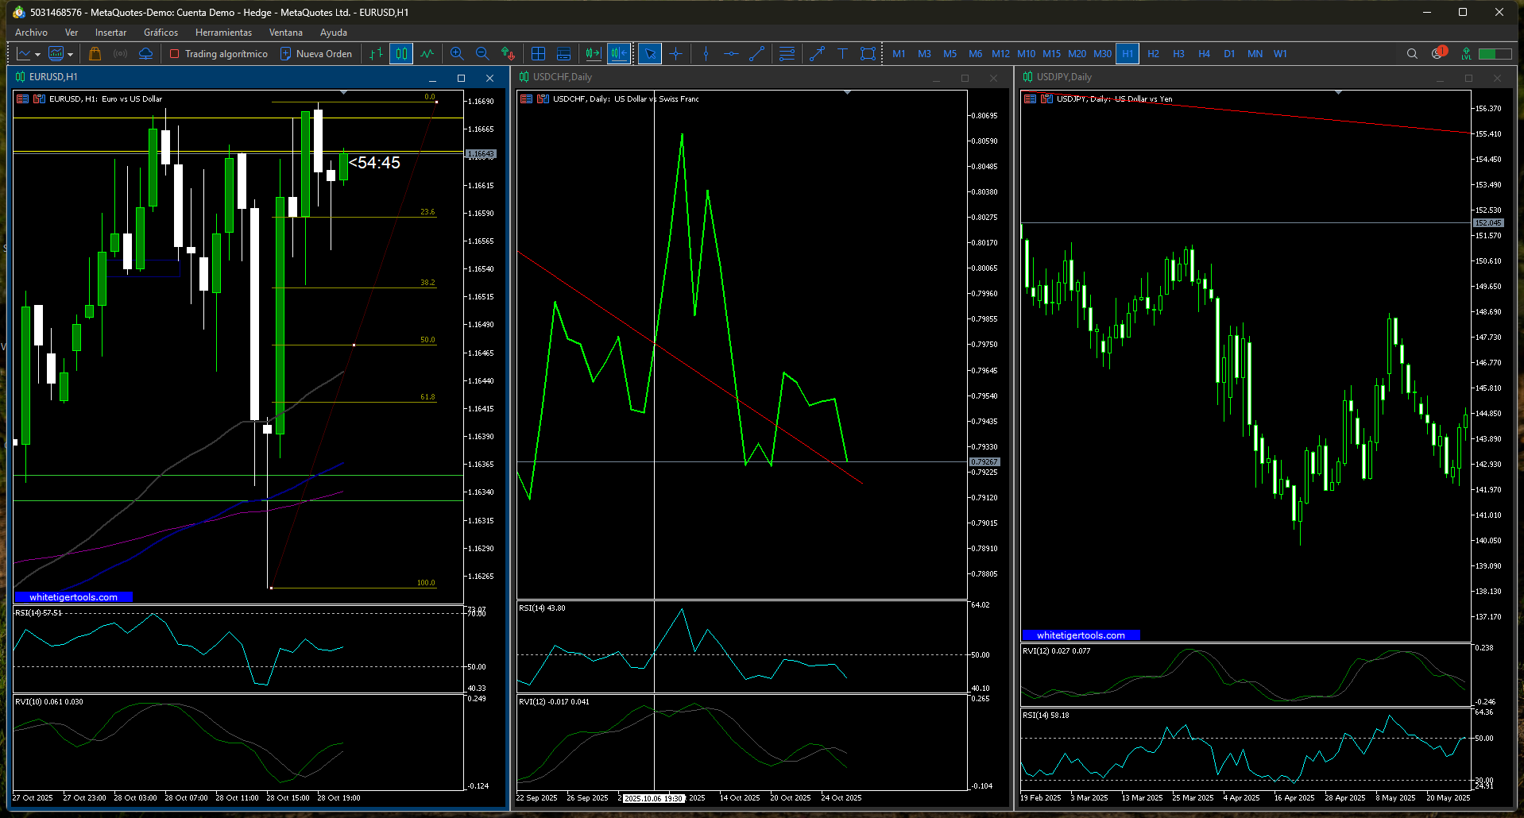Open the Market shopping bag panel
The image size is (1524, 818).
coord(95,53)
